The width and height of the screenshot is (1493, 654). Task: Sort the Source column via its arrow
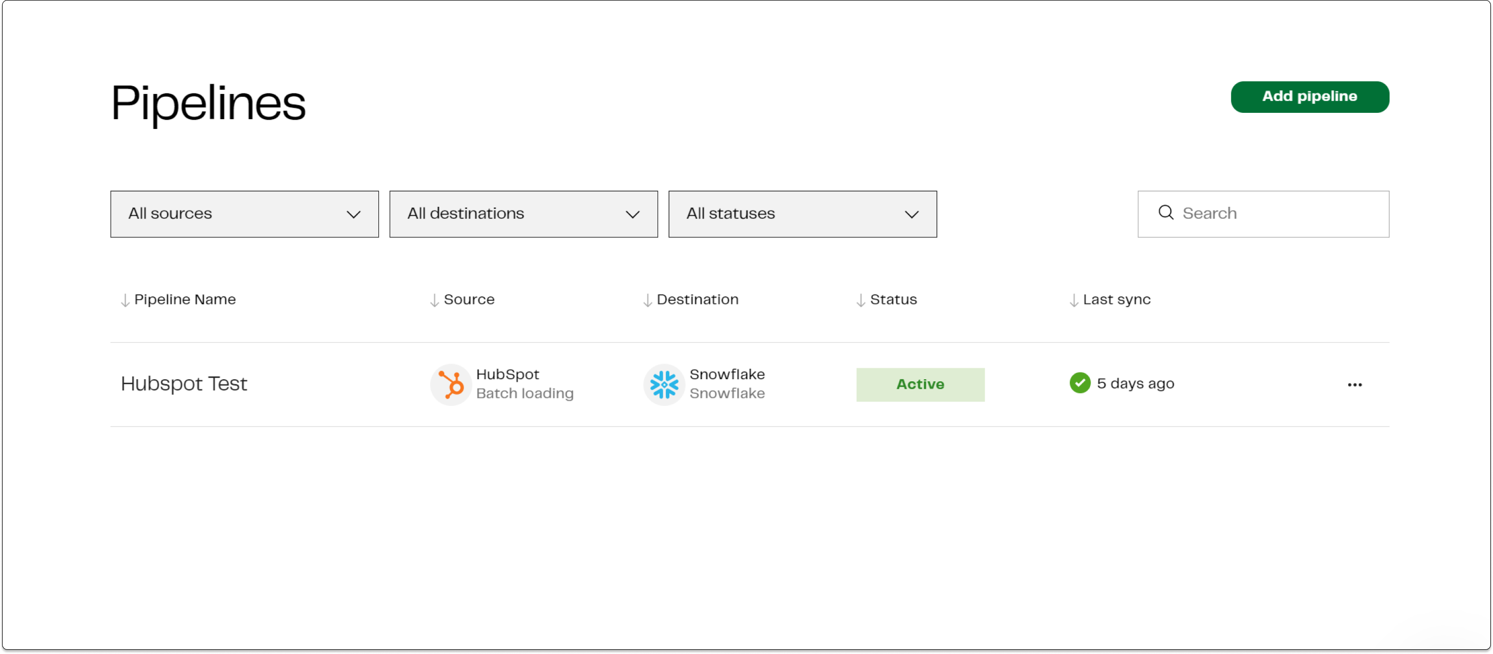434,300
